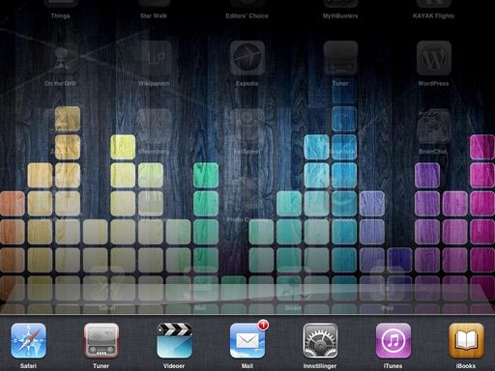Open Mail in the multitasking bar
The image size is (495, 371).
[247, 341]
